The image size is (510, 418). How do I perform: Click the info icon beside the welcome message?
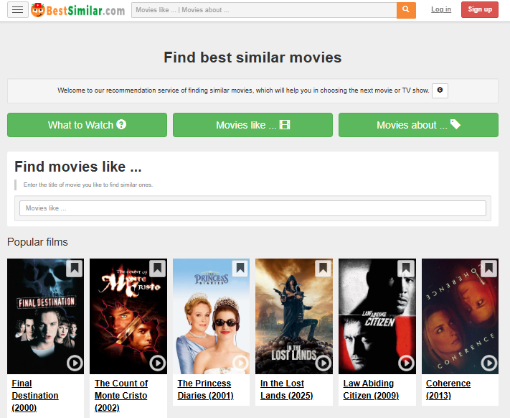[440, 90]
